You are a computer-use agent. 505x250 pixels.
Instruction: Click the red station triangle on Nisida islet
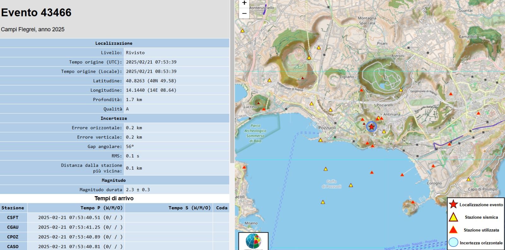pos(413,202)
